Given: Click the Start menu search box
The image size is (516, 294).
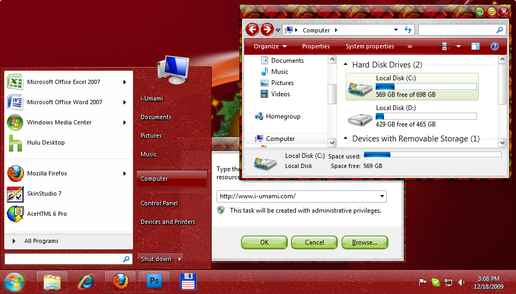Looking at the screenshot, I should pyautogui.click(x=64, y=259).
